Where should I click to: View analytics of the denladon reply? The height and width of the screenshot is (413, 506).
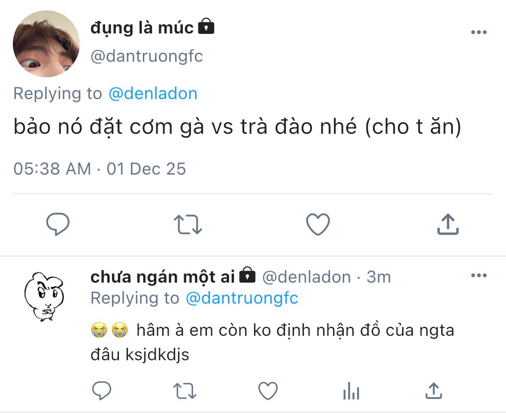(x=351, y=391)
